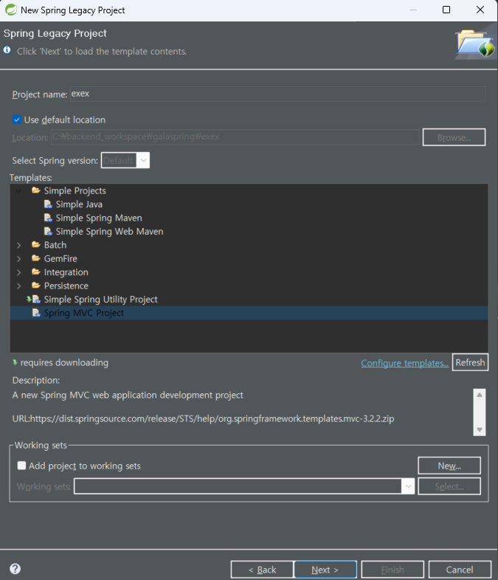Click the Batch folder icon
Viewport: 498px width, 580px height.
(x=36, y=244)
